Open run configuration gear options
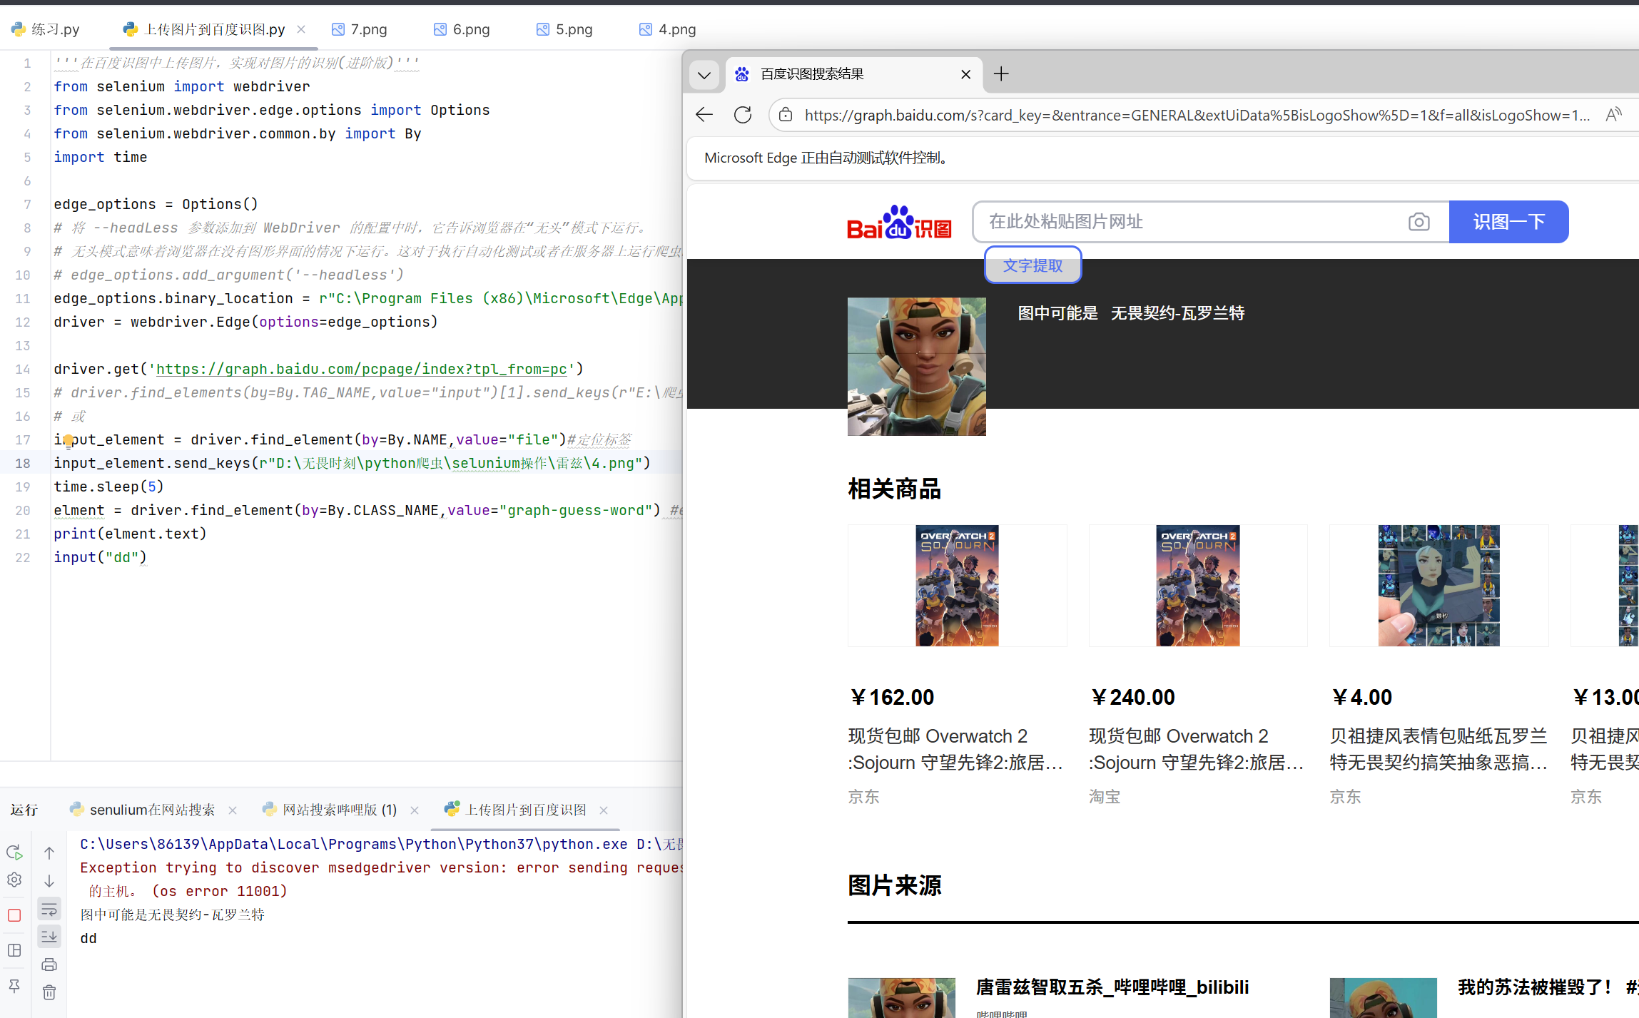Image resolution: width=1639 pixels, height=1018 pixels. 14,880
